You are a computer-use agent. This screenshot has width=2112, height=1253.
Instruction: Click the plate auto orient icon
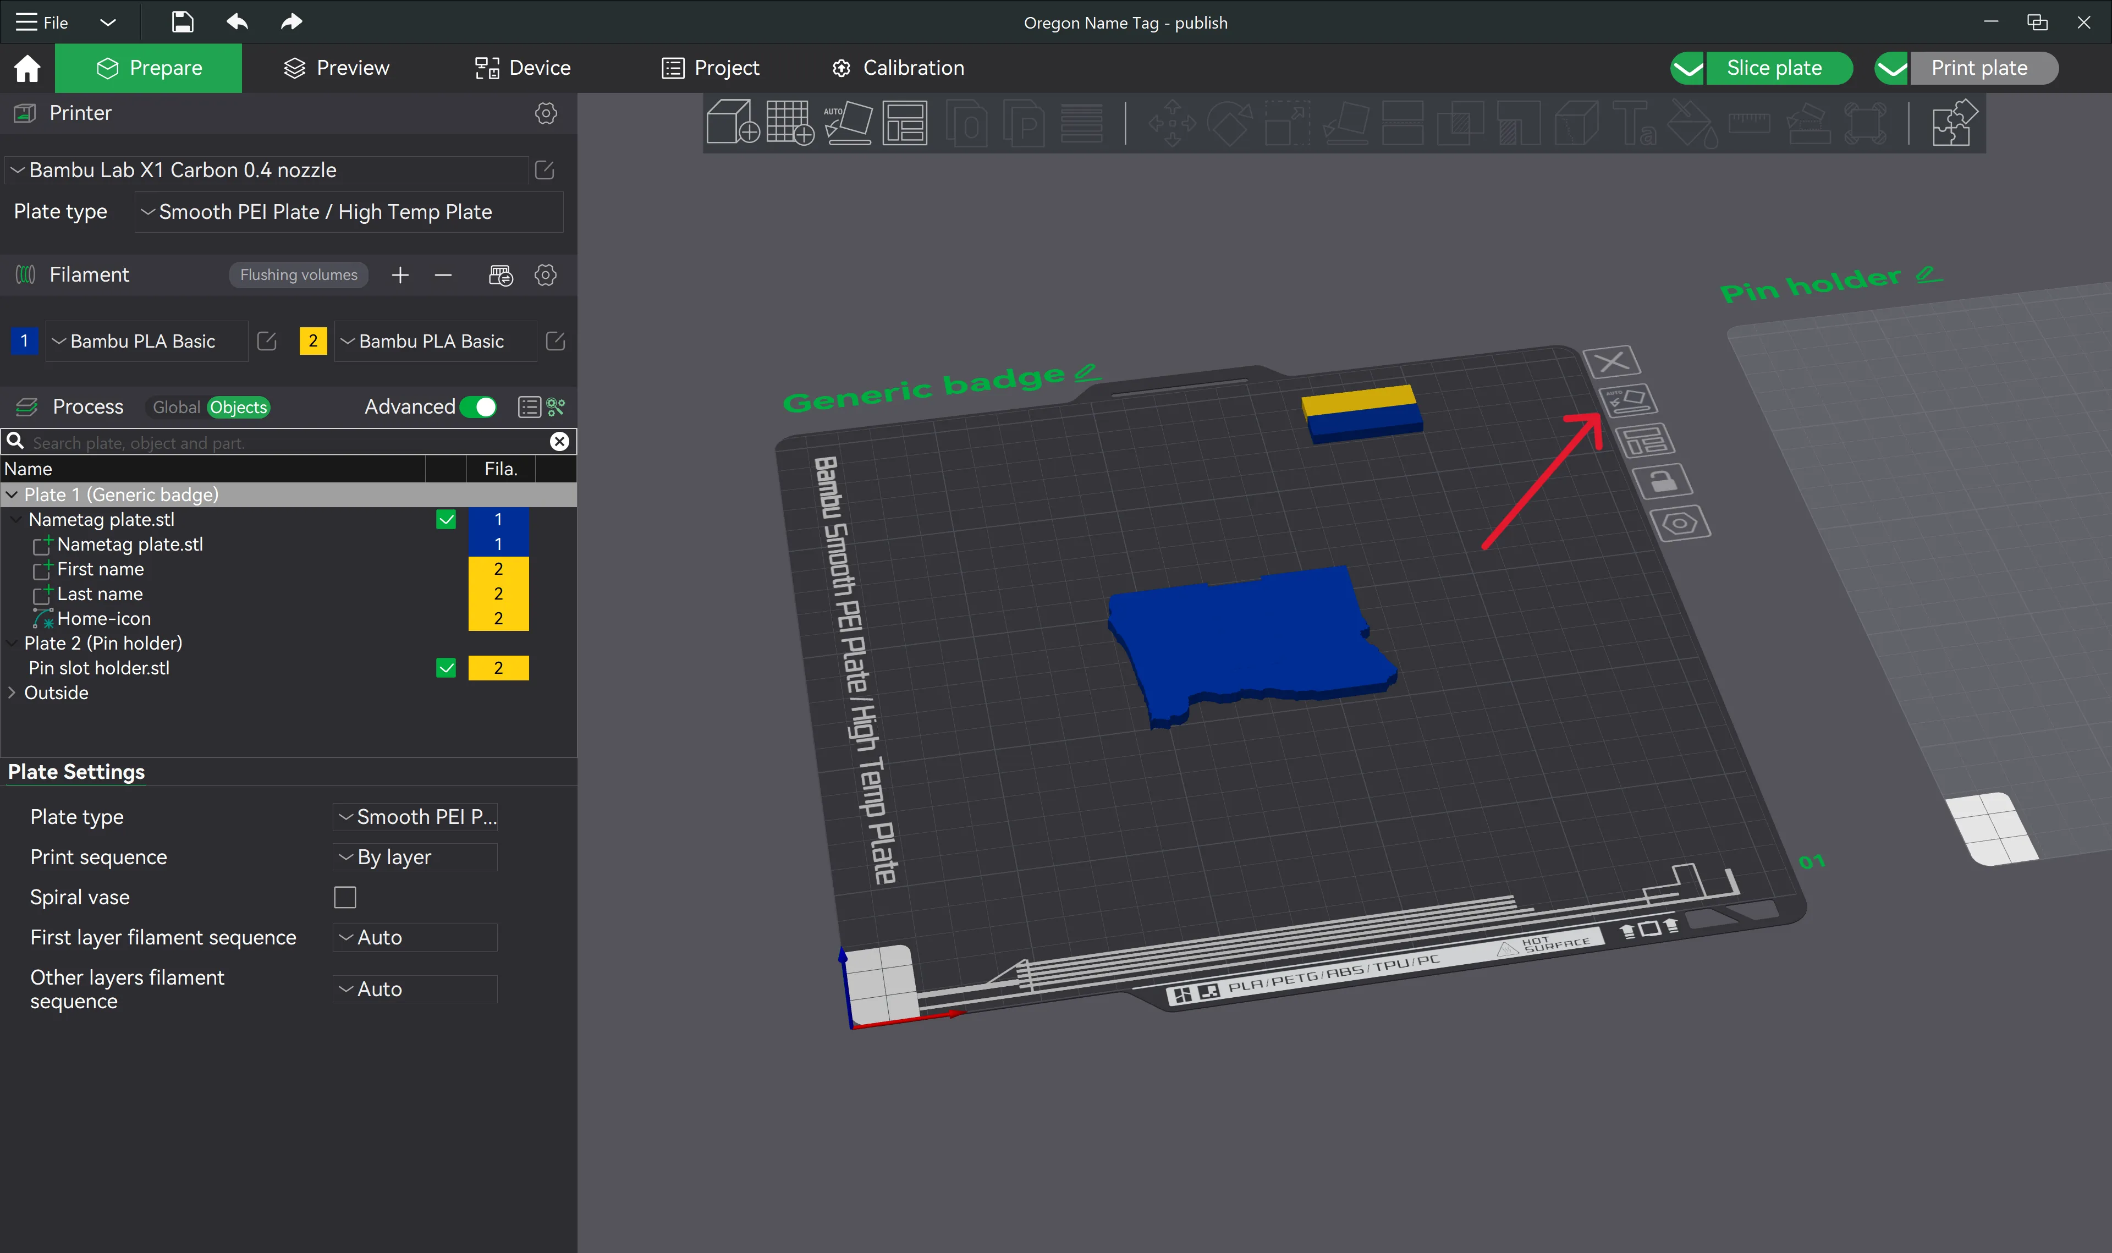(x=1627, y=401)
